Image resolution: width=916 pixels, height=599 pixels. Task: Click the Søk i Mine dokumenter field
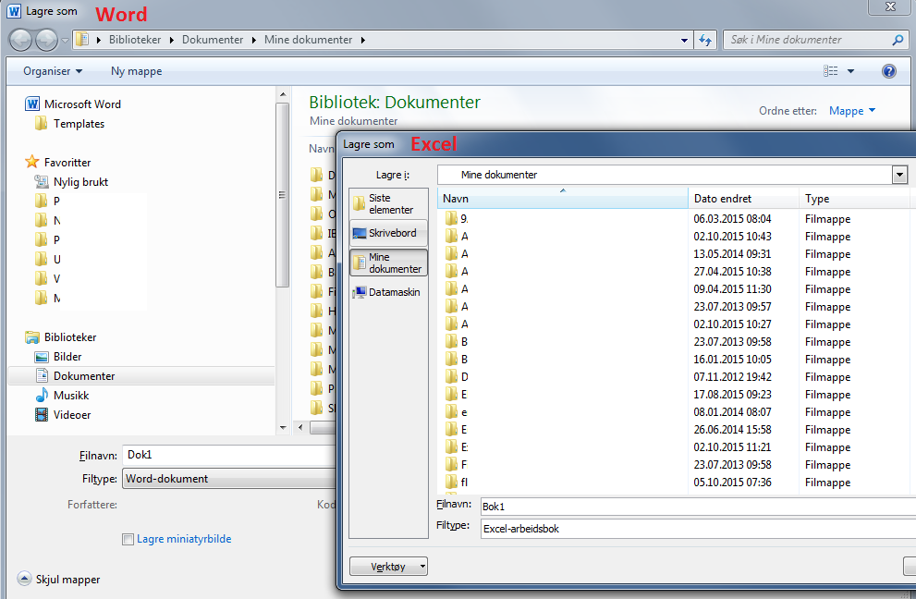point(809,40)
